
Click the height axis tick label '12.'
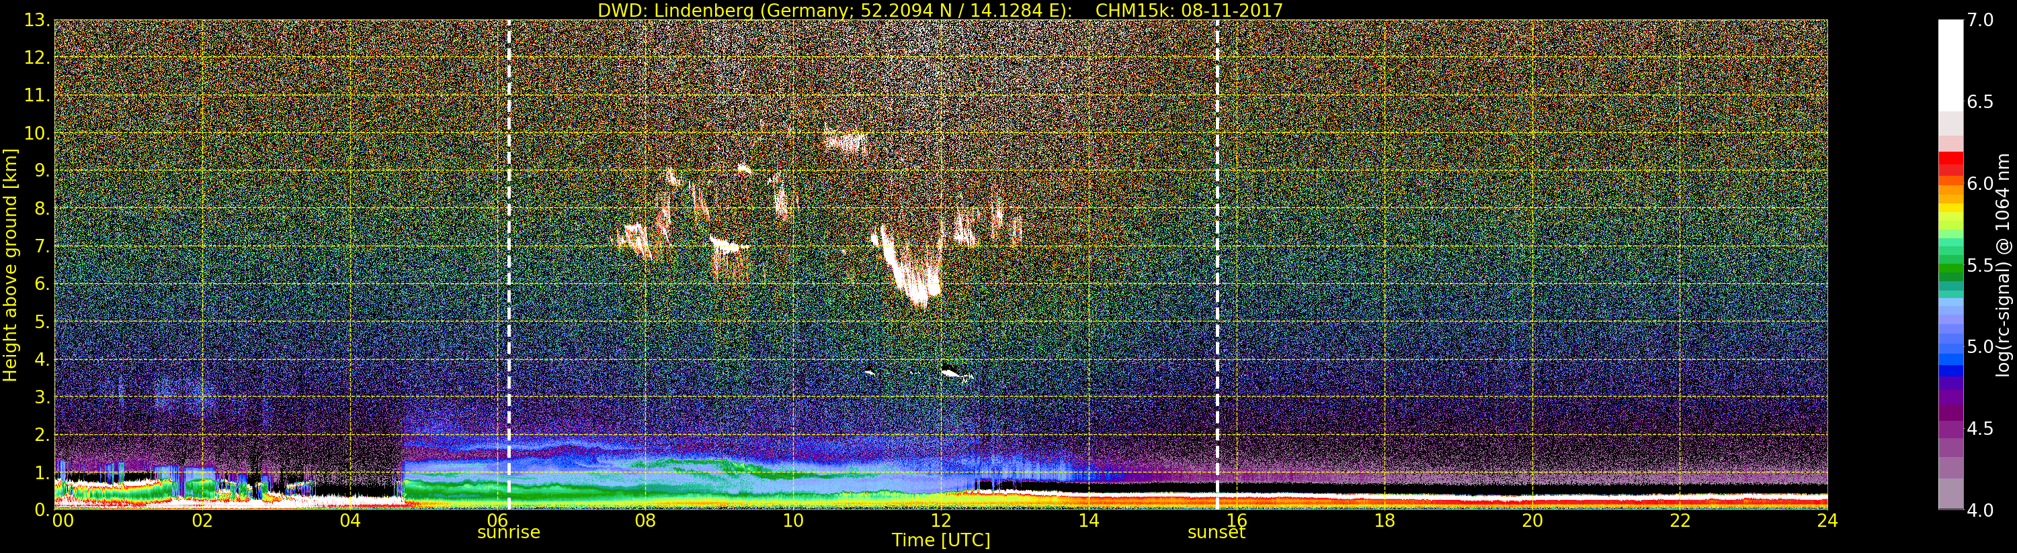click(x=37, y=58)
